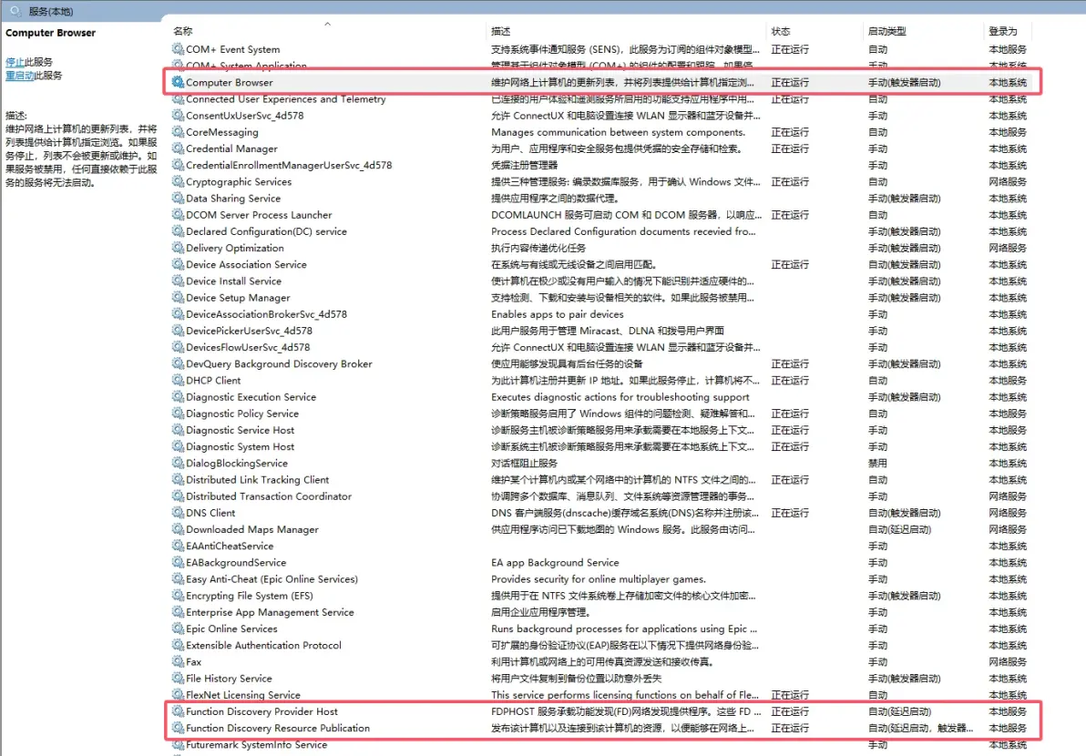Restart the service via 重启动 link
The height and width of the screenshot is (756, 1086).
tap(19, 76)
